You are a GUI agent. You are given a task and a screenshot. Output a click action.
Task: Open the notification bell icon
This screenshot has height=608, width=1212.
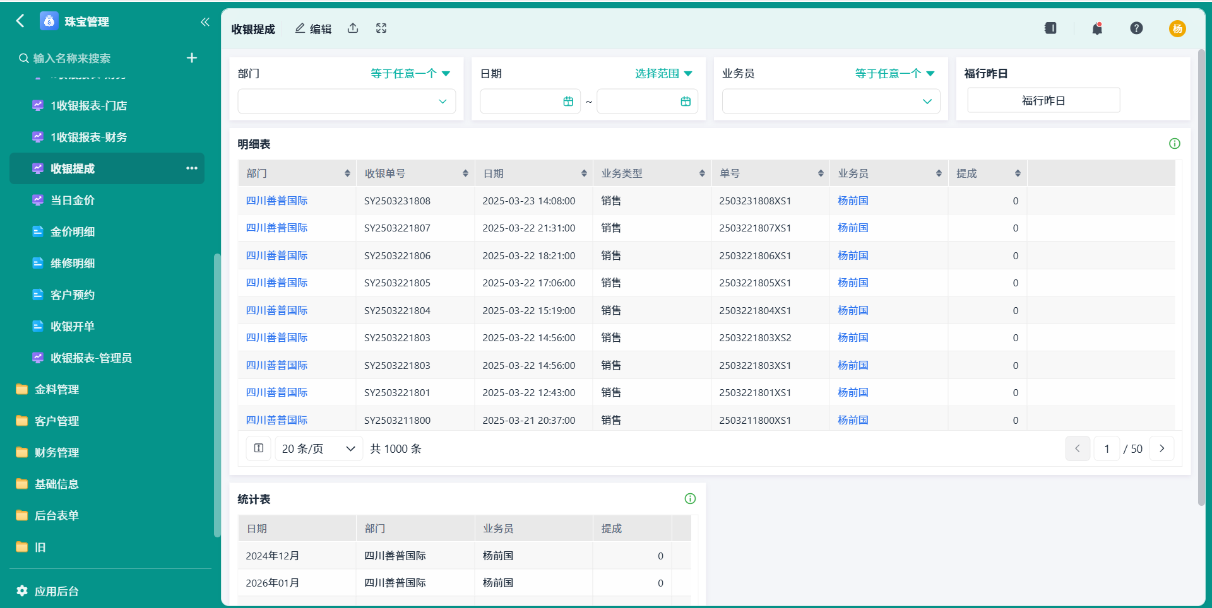(1097, 28)
